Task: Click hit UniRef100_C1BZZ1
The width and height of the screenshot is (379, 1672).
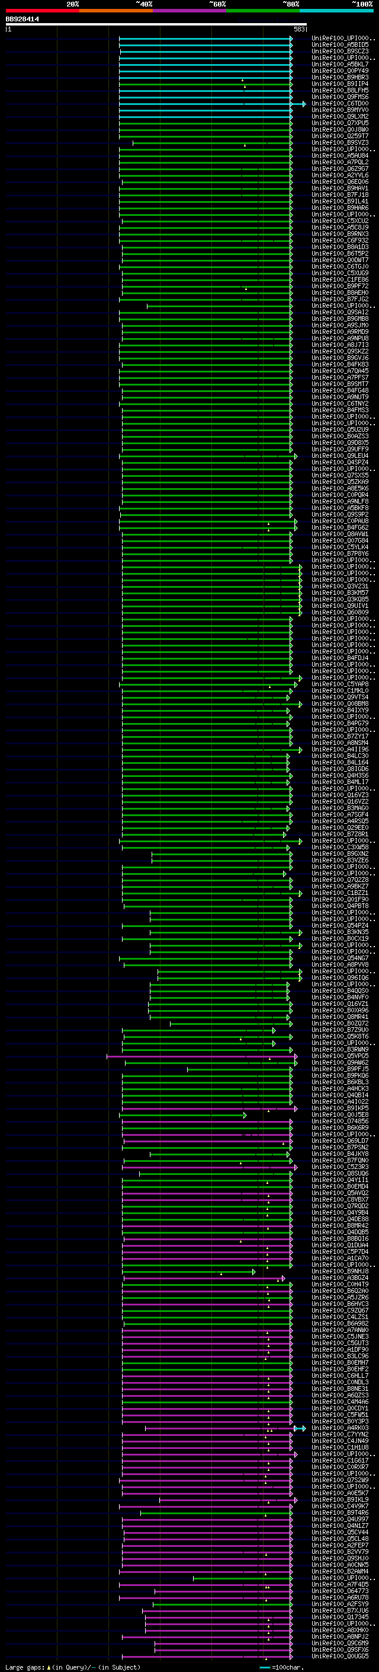Action: click(340, 894)
